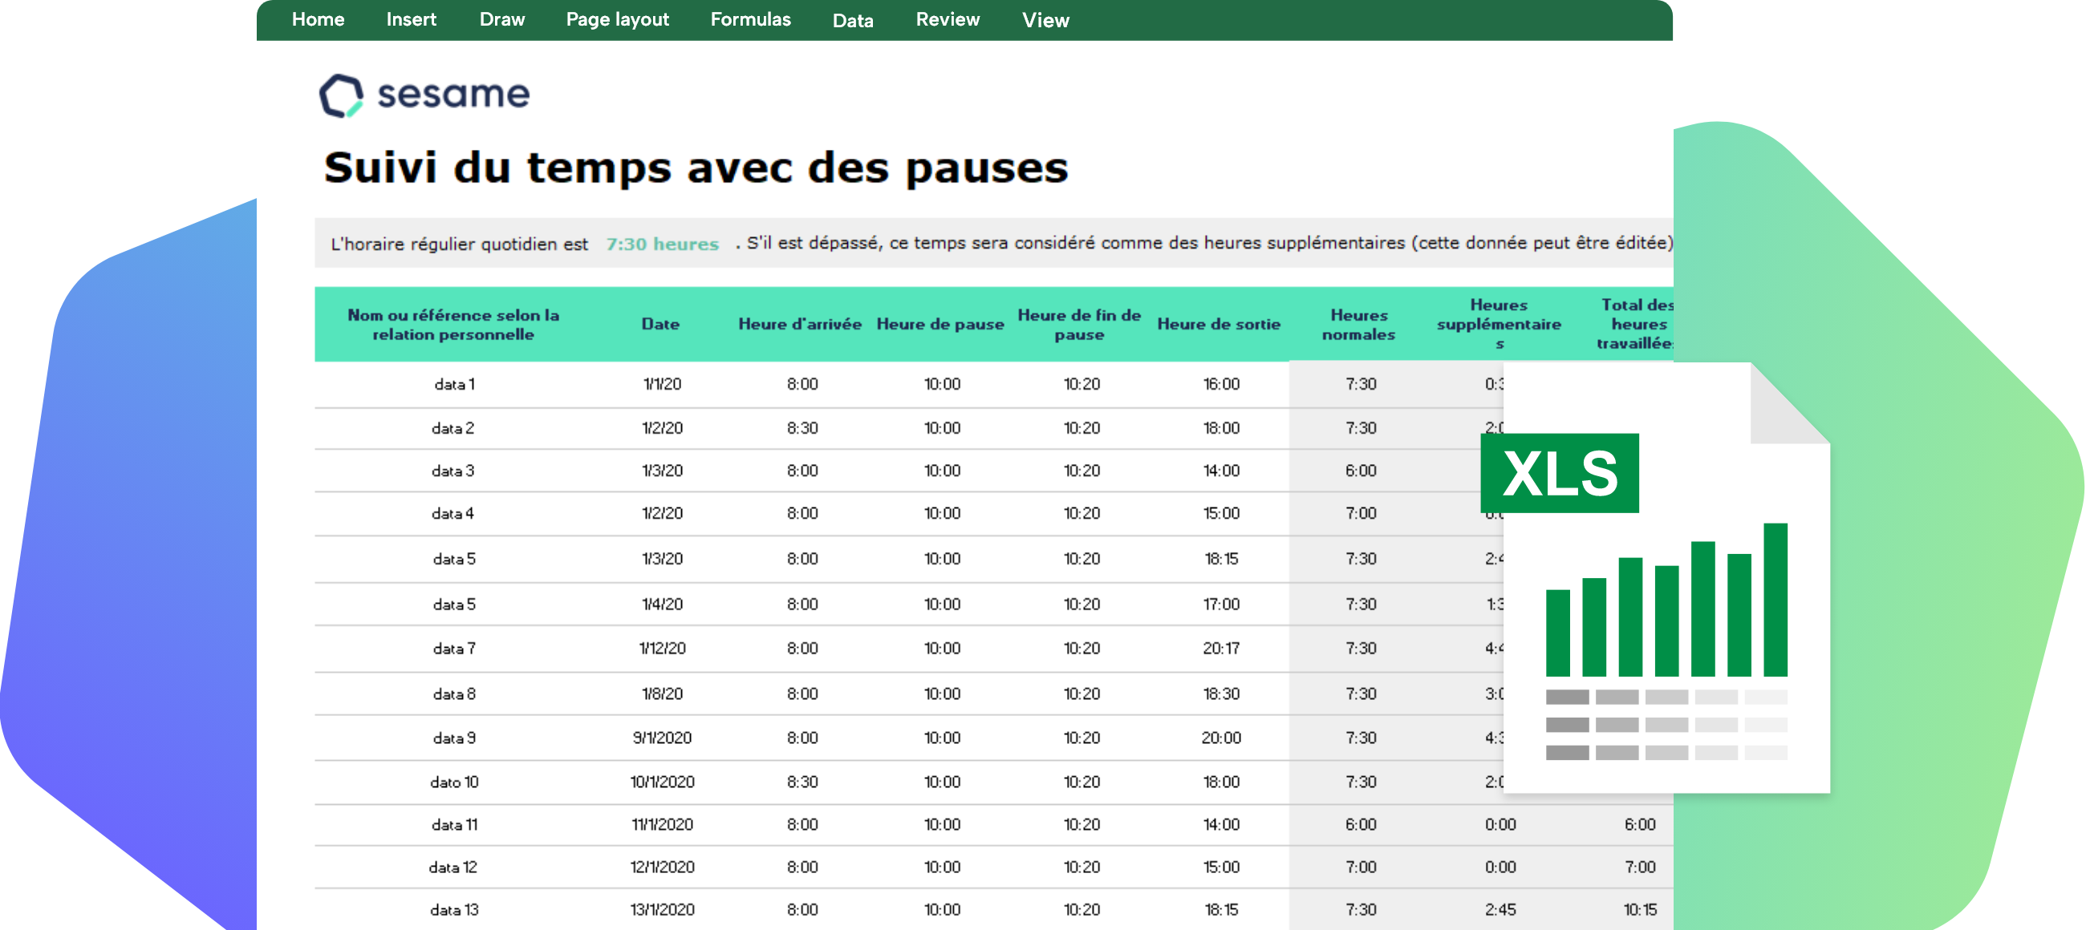
Task: Click overtime '2:45' in data 13 row
Action: pos(1500,910)
